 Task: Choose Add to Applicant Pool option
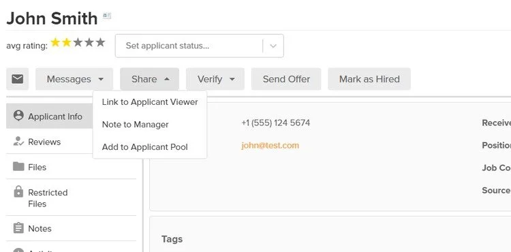click(x=150, y=147)
